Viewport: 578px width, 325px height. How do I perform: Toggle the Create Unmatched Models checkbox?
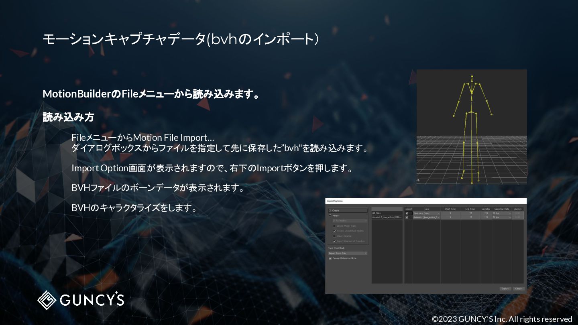click(334, 231)
